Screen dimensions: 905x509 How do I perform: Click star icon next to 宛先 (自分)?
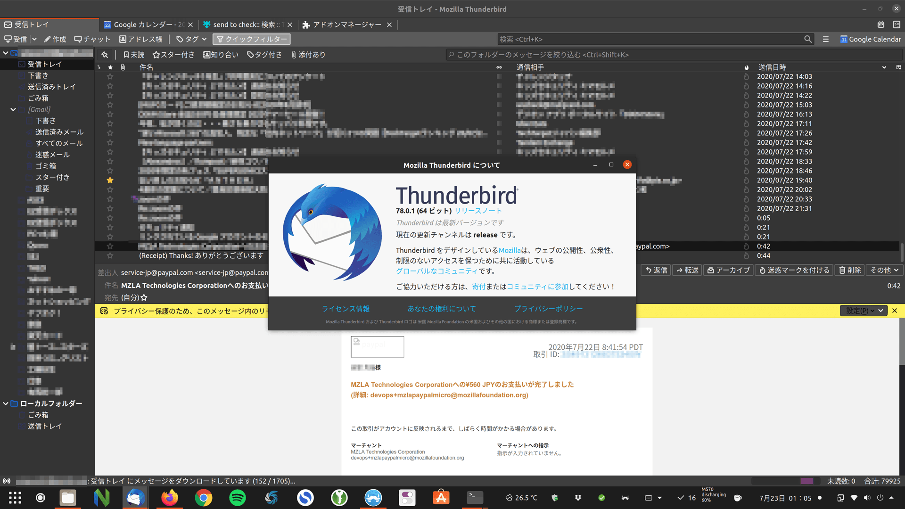click(144, 297)
